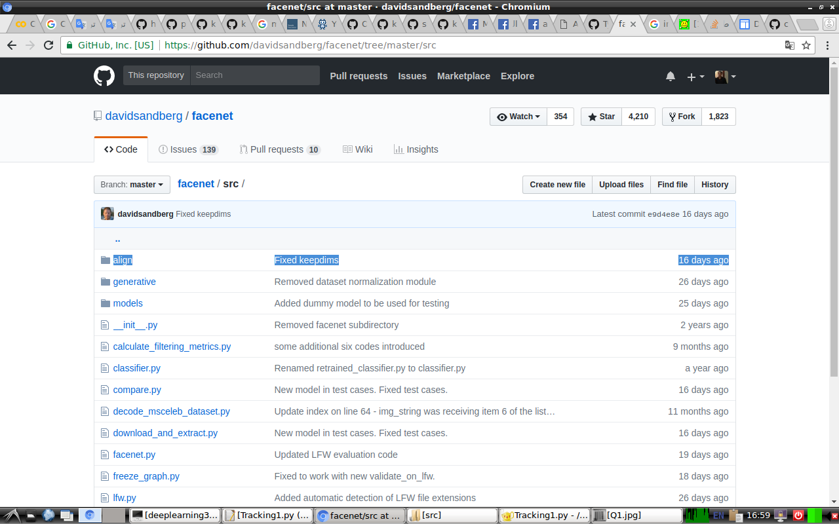Click davidsandberg's commit avatar thumbnail
The image size is (839, 524).
click(107, 214)
